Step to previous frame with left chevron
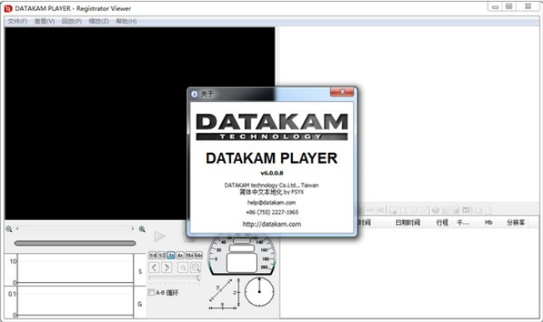Viewport: 543px width, 322px height. click(x=155, y=267)
